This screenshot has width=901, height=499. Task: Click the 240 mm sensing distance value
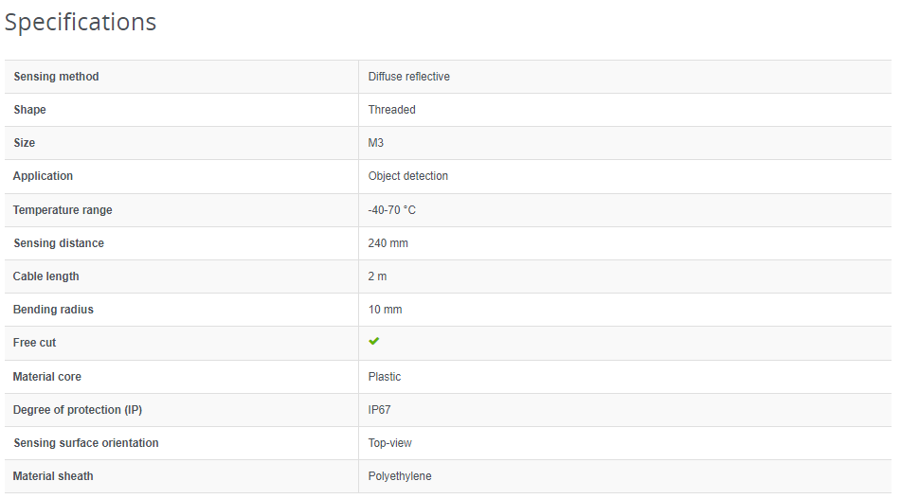[x=387, y=243]
